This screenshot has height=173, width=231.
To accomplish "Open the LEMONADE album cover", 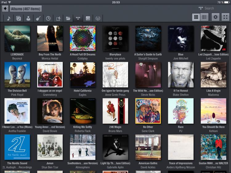I will coord(17,38).
